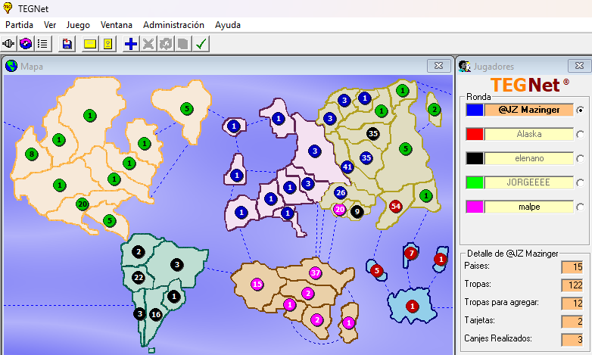592x355 pixels.
Task: Open the yellow message card toolbar icon
Action: [x=90, y=44]
